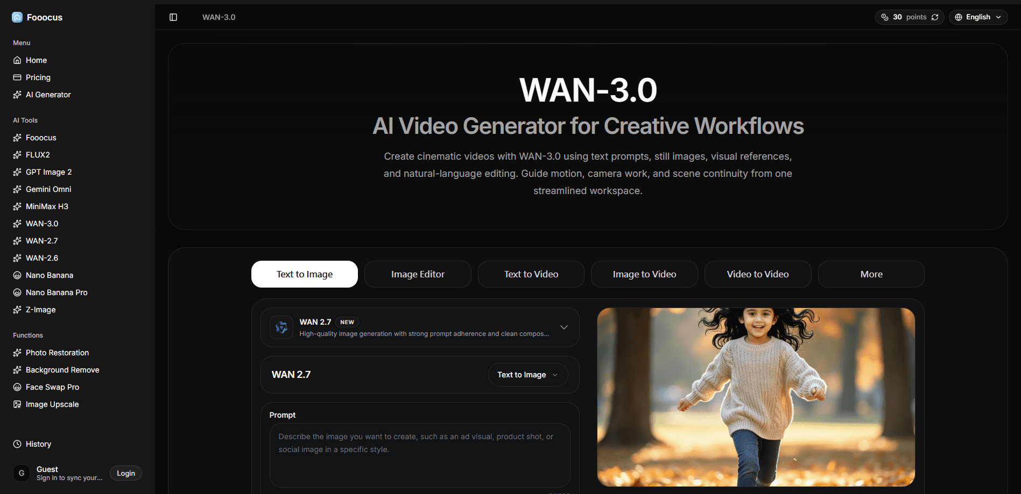The width and height of the screenshot is (1021, 494).
Task: Open the WAN-2.6 tool
Action: (x=78, y=258)
